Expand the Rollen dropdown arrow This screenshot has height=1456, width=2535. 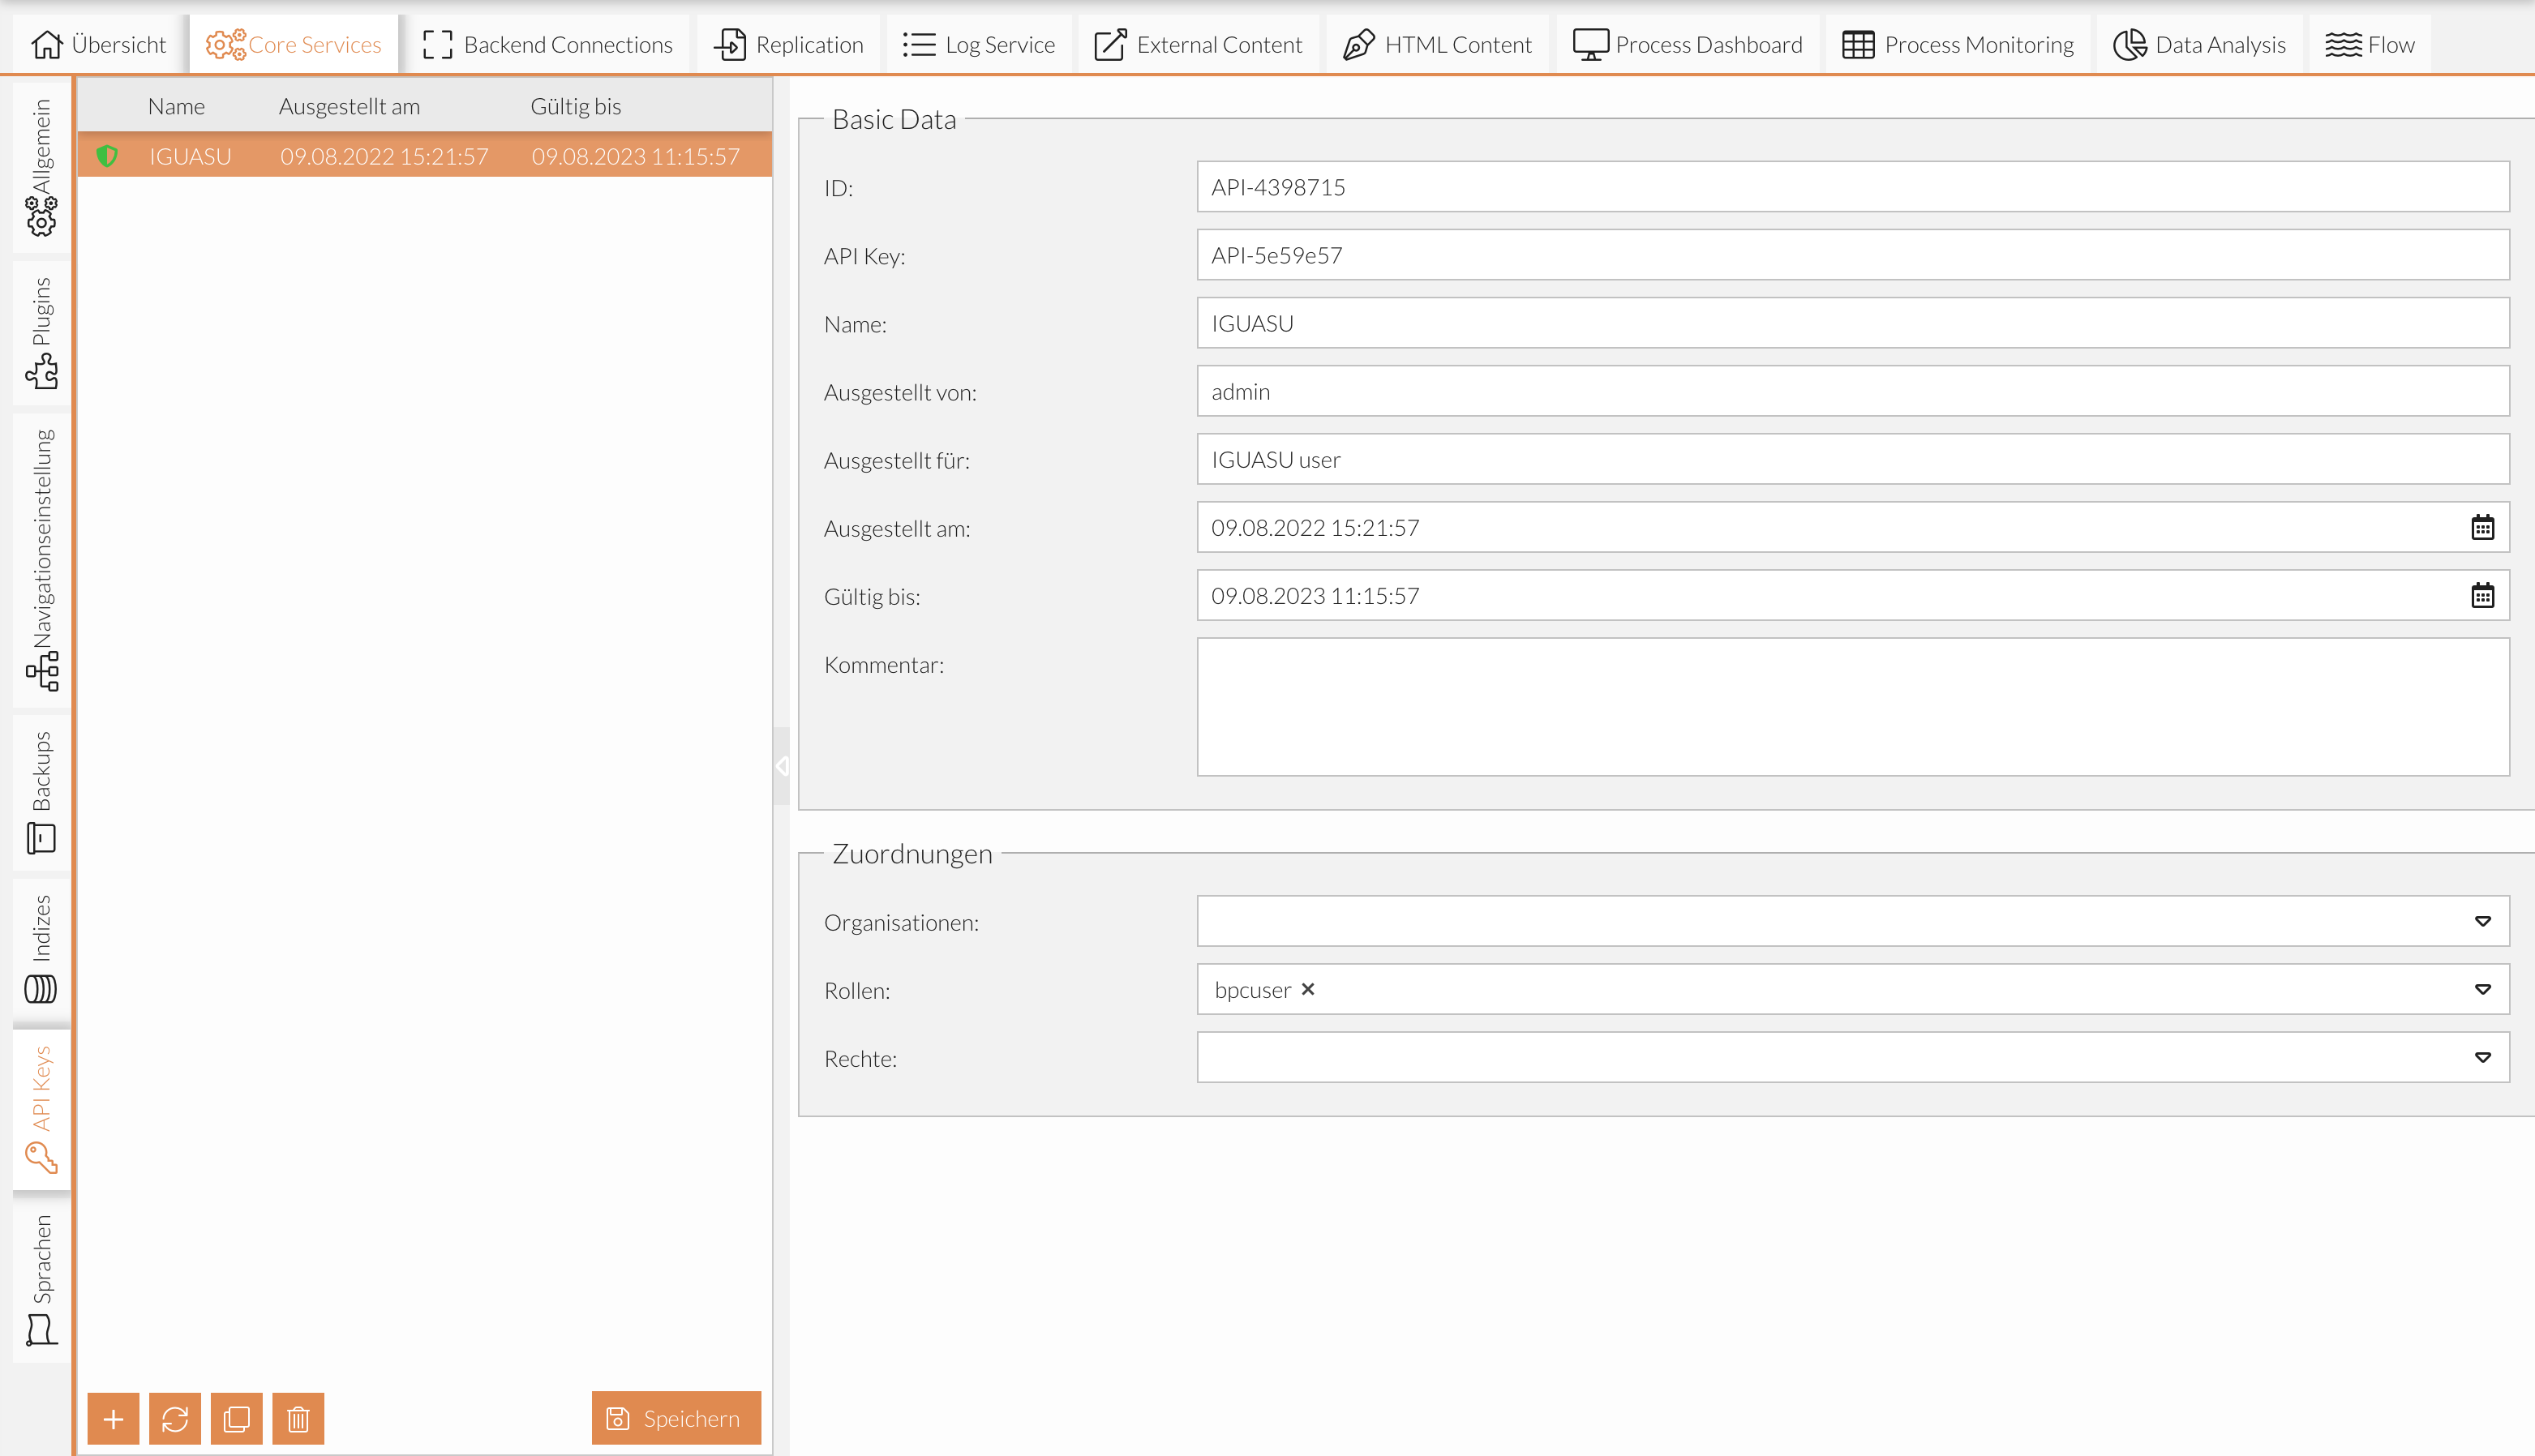click(2482, 989)
